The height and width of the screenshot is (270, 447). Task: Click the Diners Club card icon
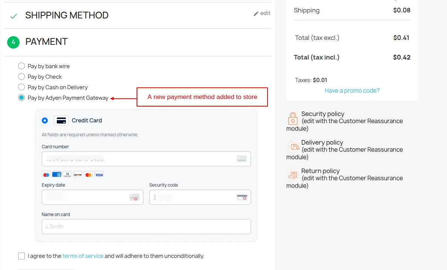(x=67, y=174)
